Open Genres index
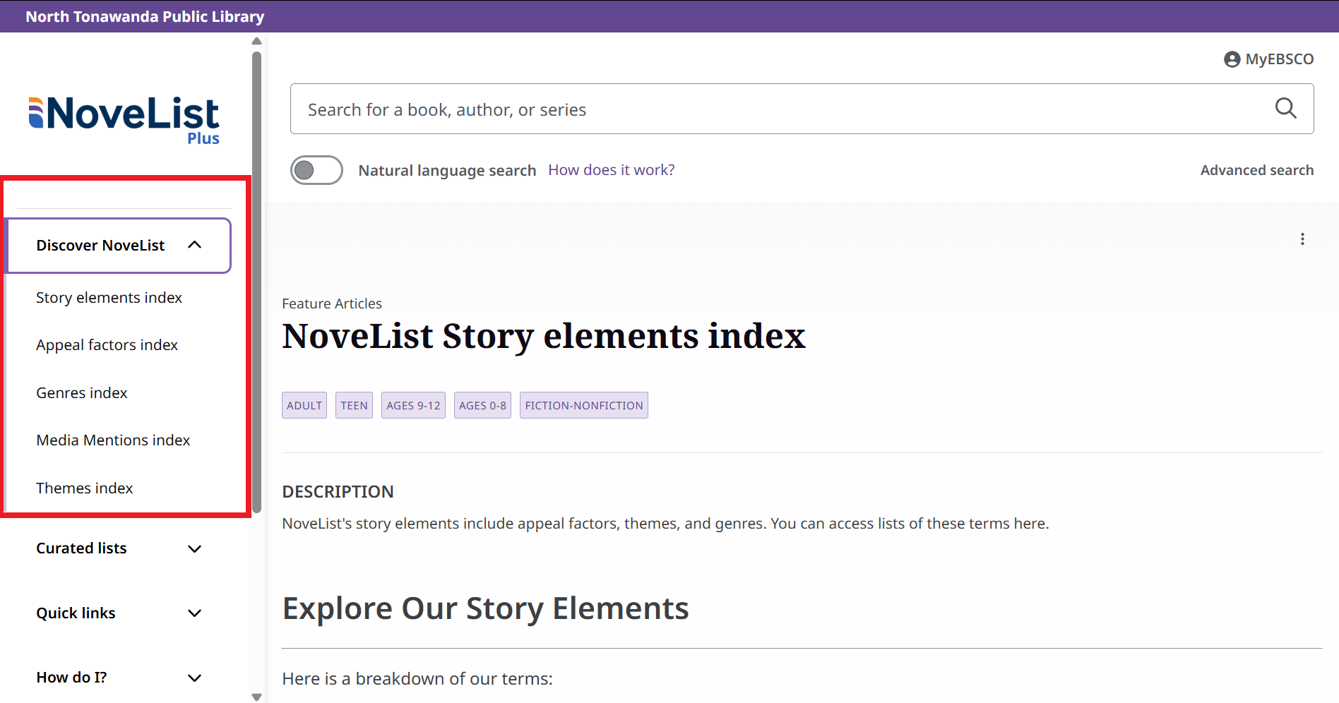This screenshot has height=703, width=1339. click(82, 393)
